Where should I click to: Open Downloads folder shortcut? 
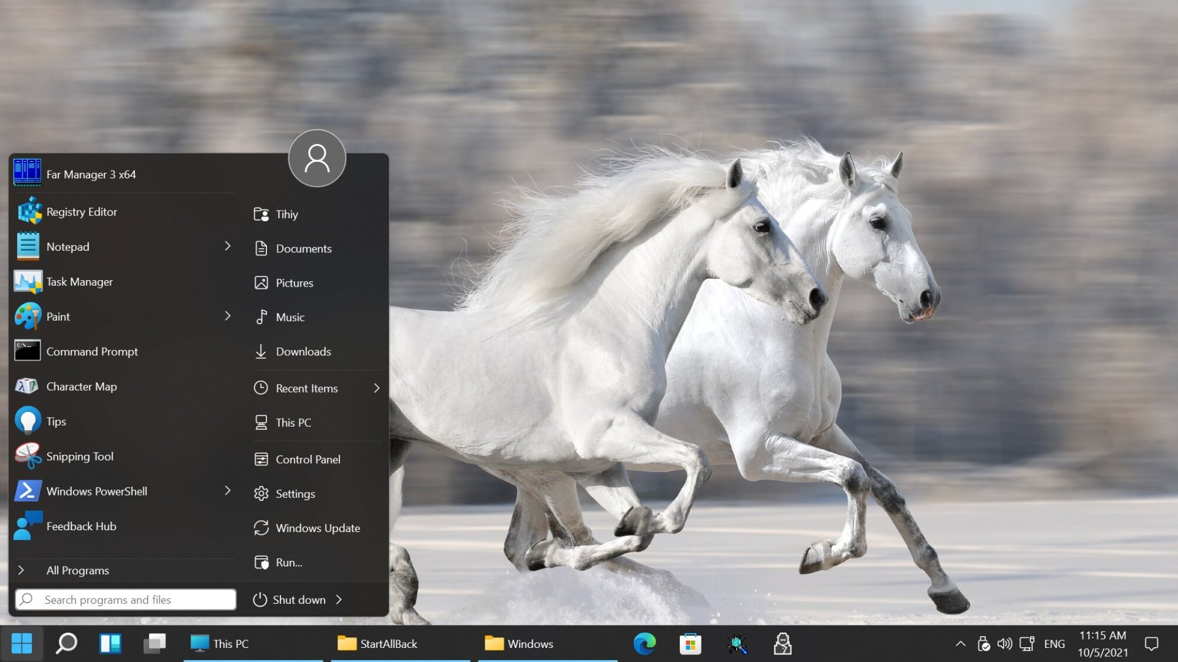[x=303, y=351]
